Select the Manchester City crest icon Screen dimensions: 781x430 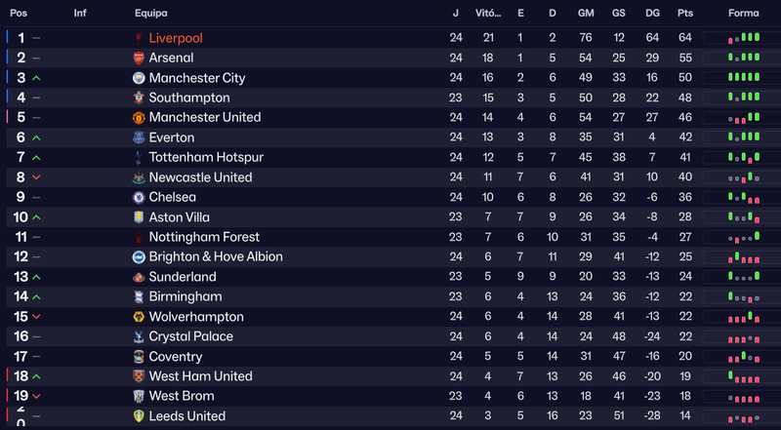[139, 78]
